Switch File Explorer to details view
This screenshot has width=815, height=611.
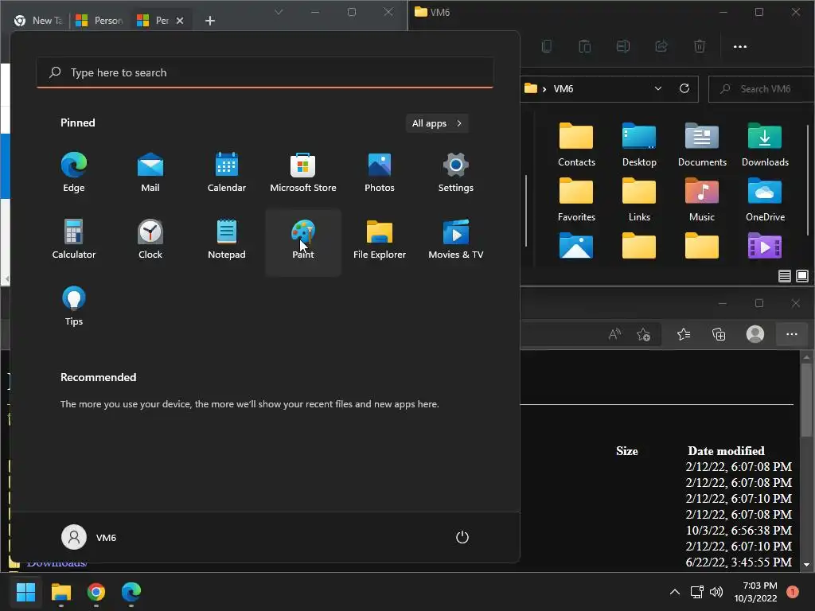(785, 276)
